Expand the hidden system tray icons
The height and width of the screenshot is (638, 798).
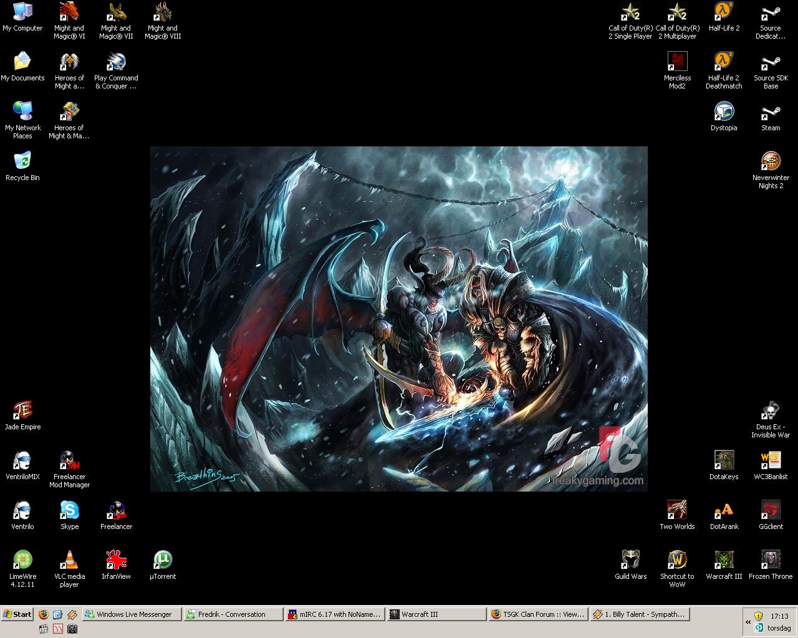click(748, 622)
